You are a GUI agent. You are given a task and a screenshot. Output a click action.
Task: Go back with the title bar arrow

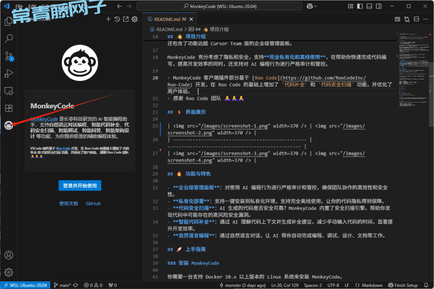click(119, 6)
